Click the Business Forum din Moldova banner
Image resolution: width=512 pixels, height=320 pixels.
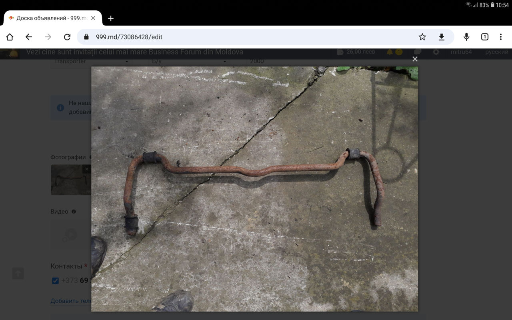click(134, 52)
